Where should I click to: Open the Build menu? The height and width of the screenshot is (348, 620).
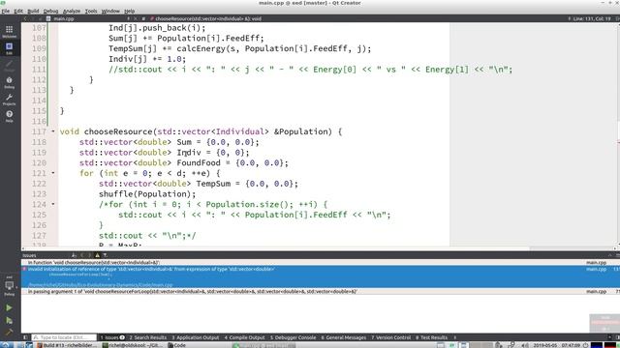pyautogui.click(x=33, y=11)
